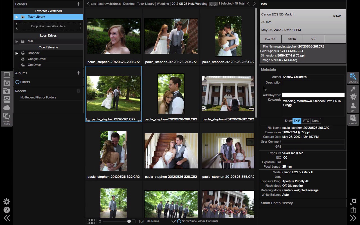
Task: Select thumbnail paula_stephen-20120526-203.CR2
Action: (x=114, y=36)
